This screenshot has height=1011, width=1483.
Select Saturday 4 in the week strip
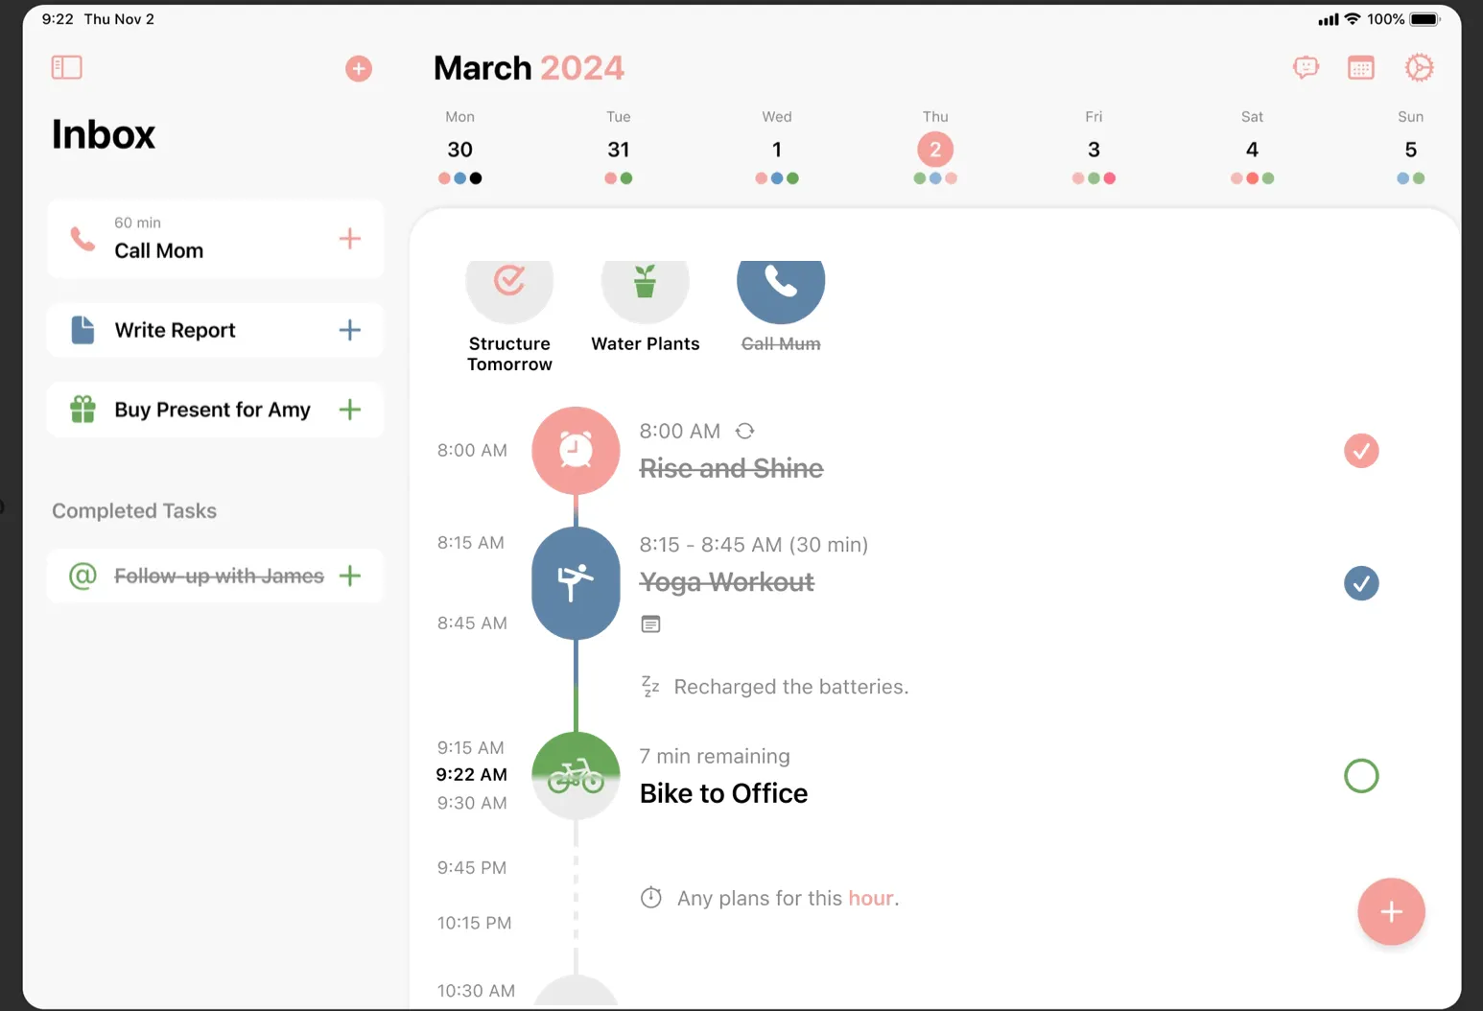point(1252,148)
